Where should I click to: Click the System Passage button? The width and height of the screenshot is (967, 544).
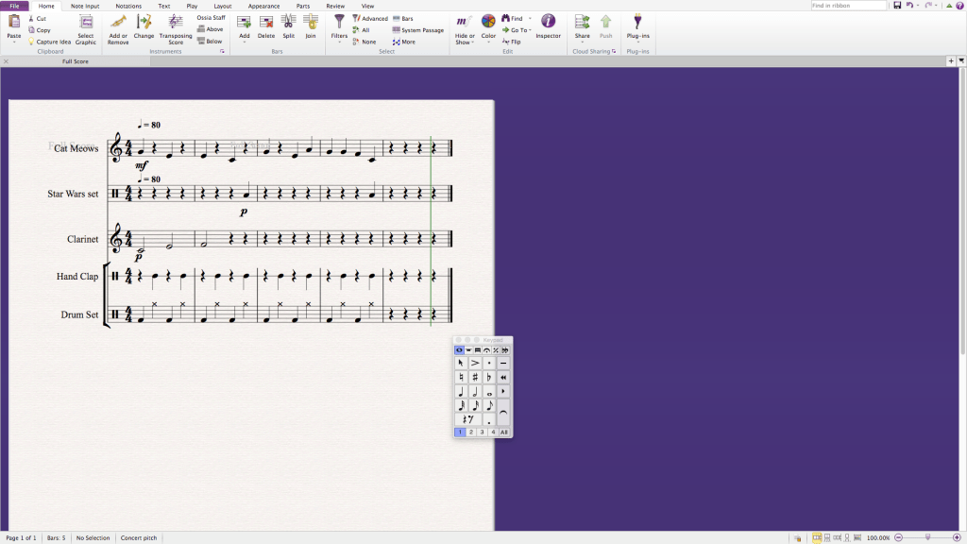tap(417, 30)
